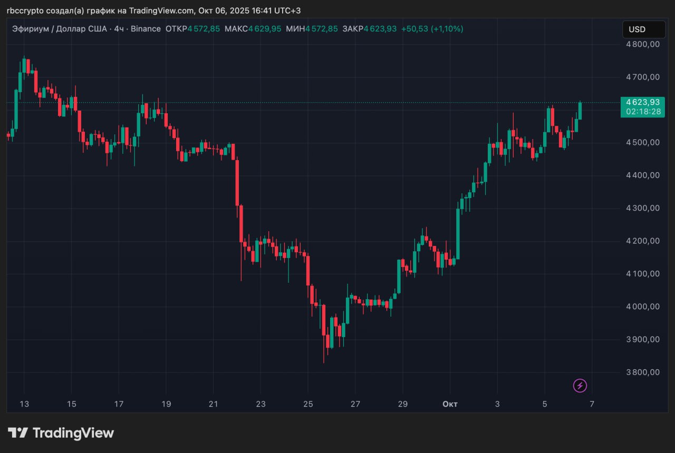Click the +50,53 (+1,10%) change value

(432, 29)
